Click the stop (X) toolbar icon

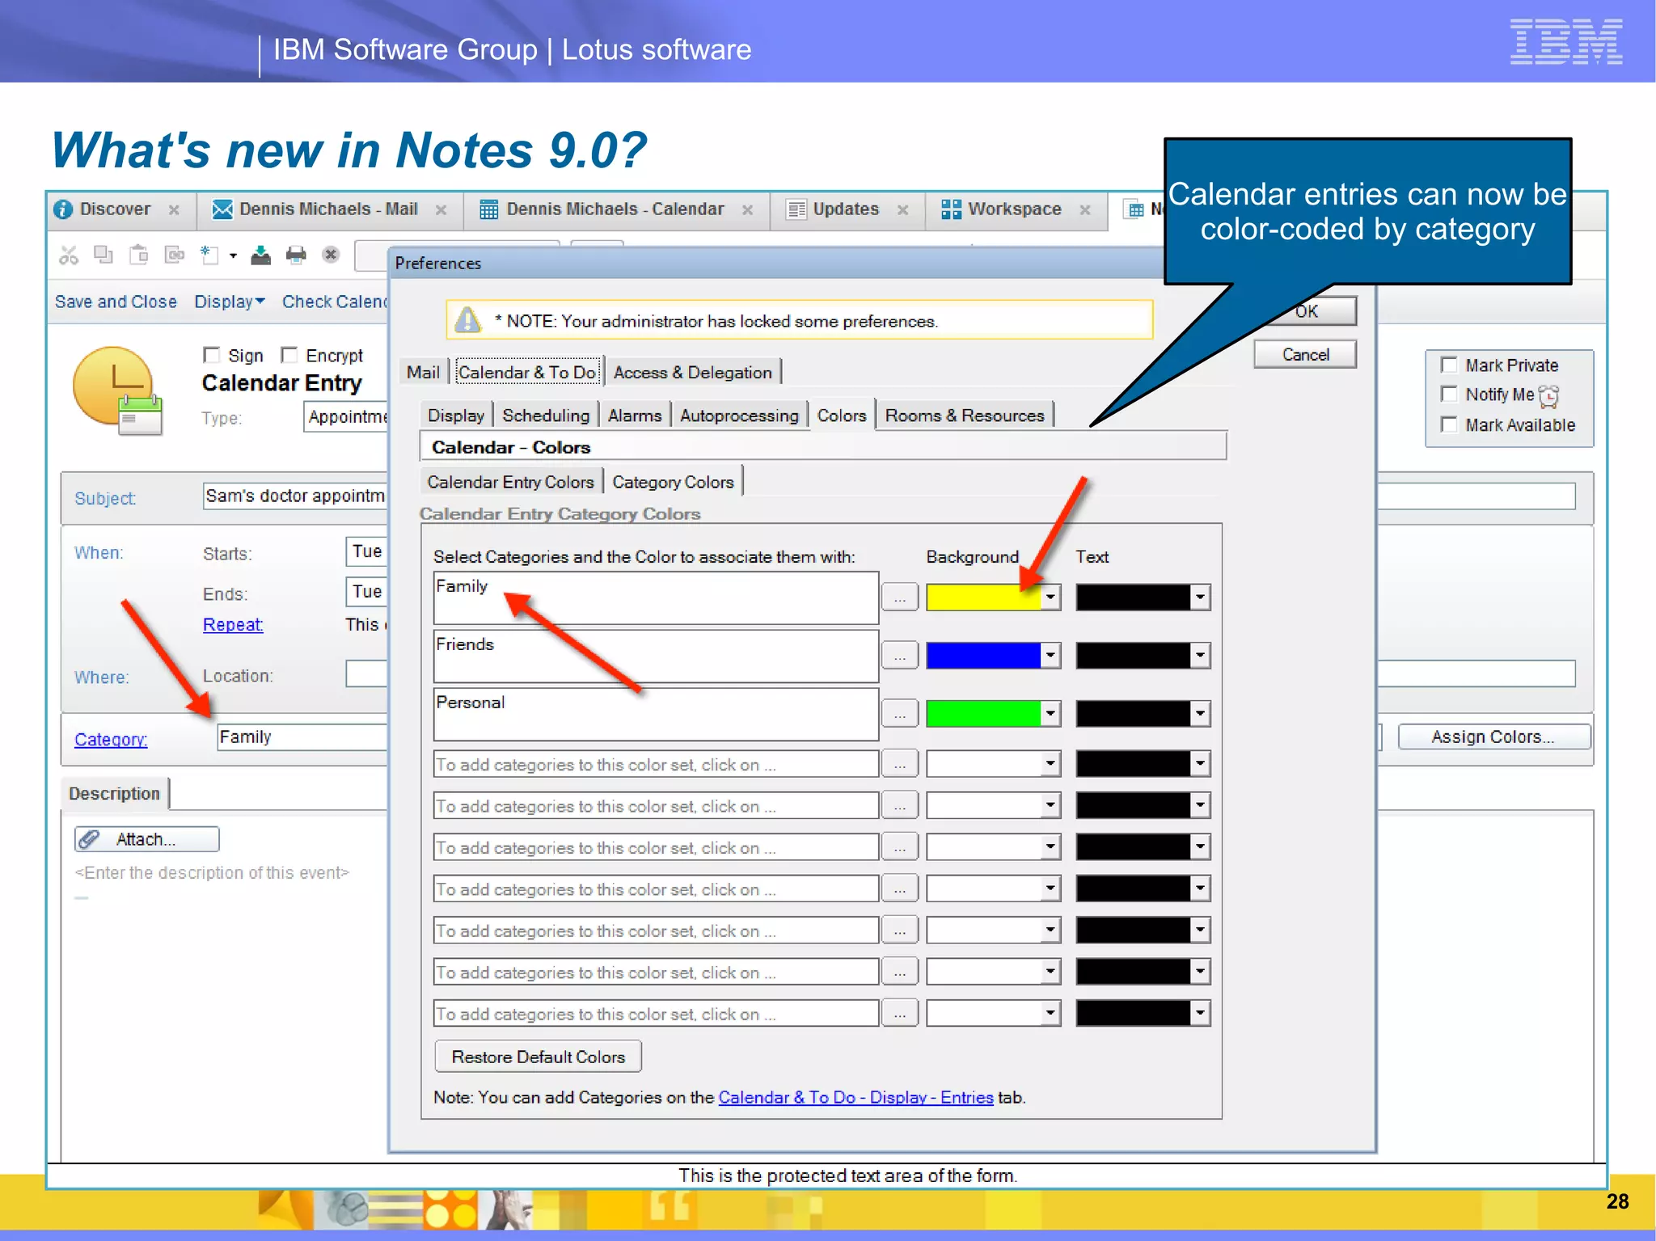[x=331, y=255]
